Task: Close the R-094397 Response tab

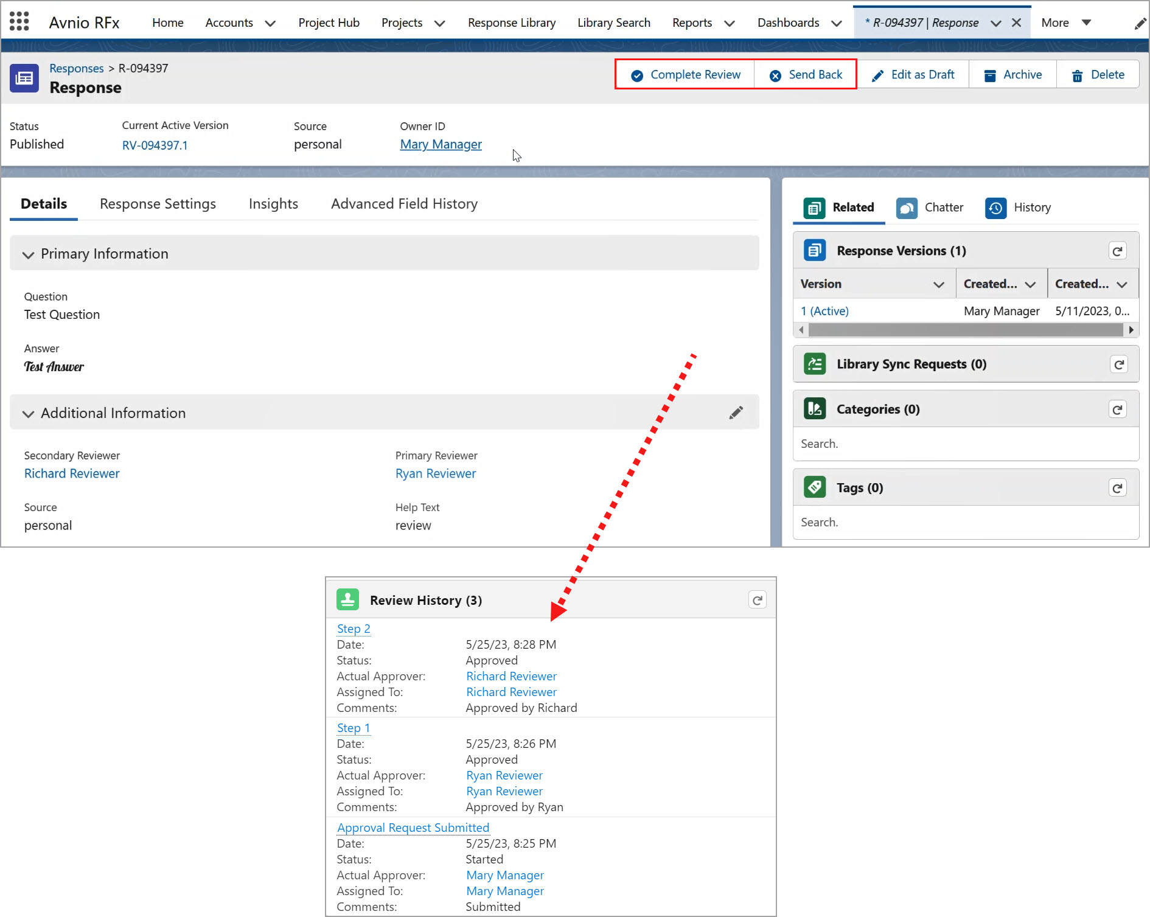Action: click(1016, 23)
